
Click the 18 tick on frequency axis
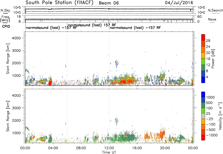(19, 17)
